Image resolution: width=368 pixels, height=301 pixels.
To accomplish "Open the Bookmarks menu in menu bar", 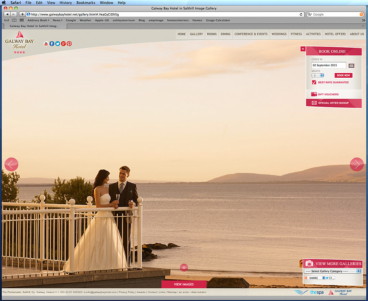I will click(x=86, y=3).
